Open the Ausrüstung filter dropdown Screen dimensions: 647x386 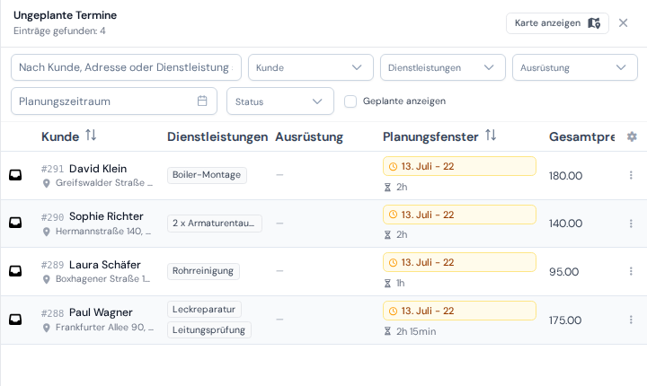(x=575, y=67)
